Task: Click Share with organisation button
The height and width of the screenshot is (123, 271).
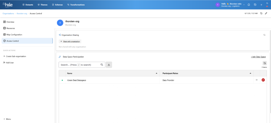Action: pos(70,41)
